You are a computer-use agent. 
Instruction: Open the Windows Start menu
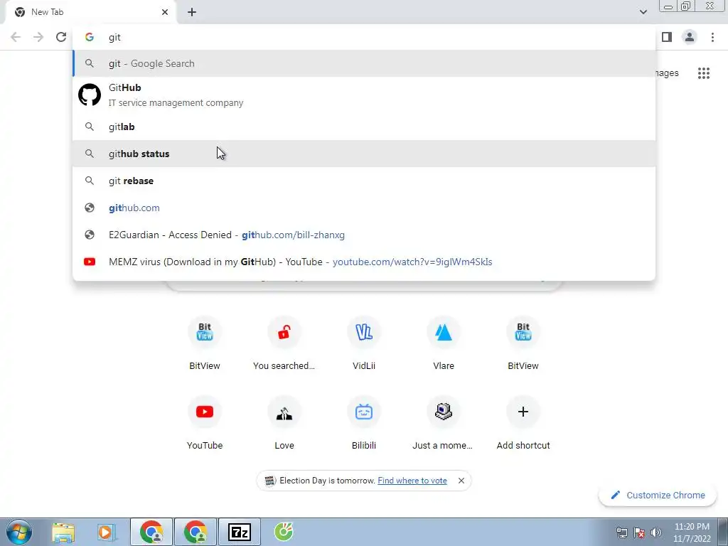click(x=19, y=532)
